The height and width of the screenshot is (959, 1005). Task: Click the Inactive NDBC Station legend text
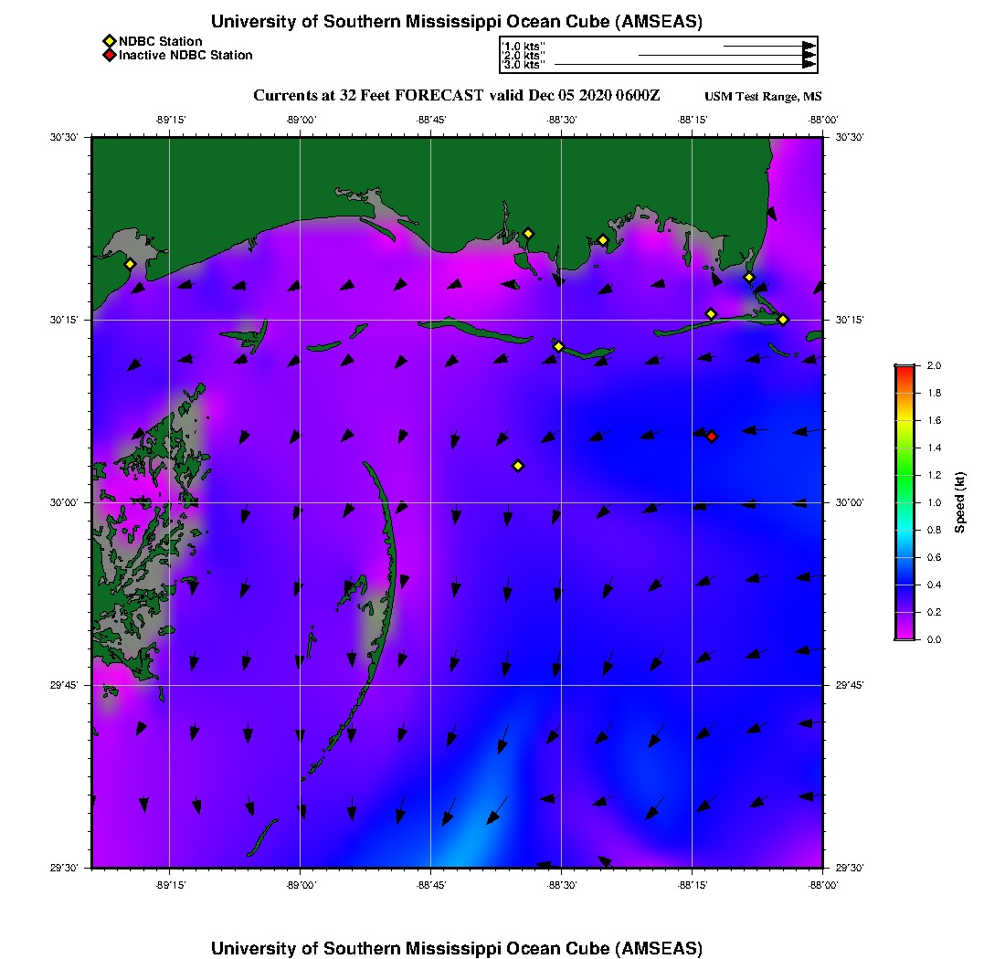tap(185, 55)
